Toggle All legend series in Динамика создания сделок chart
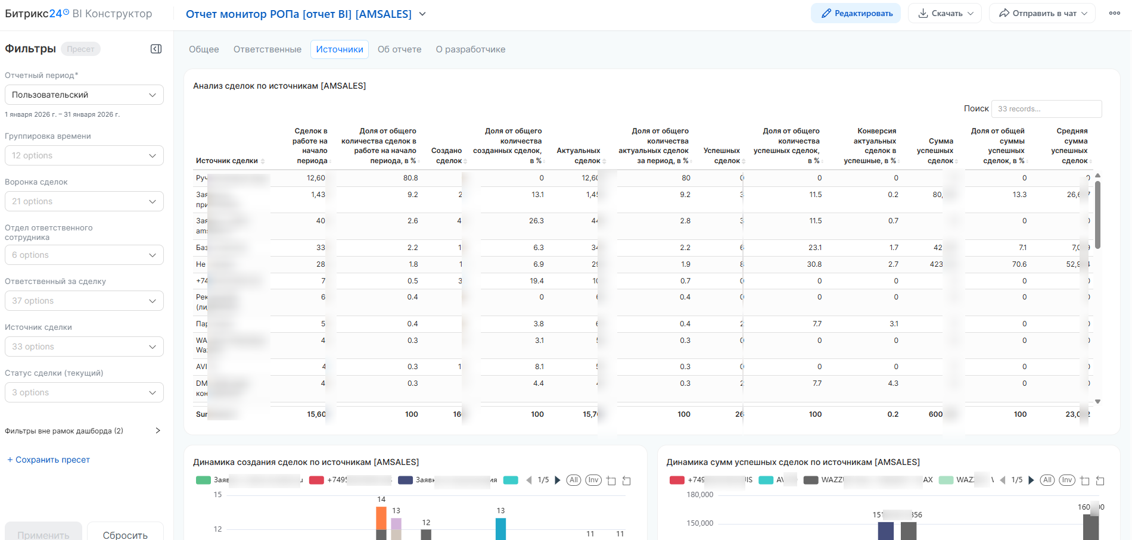This screenshot has height=540, width=1132. pyautogui.click(x=573, y=480)
